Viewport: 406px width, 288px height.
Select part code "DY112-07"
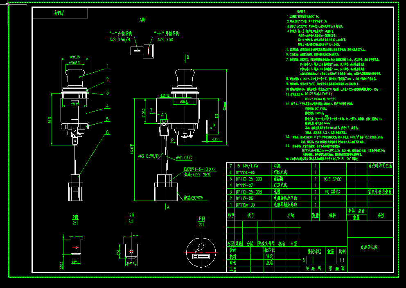click(244, 185)
